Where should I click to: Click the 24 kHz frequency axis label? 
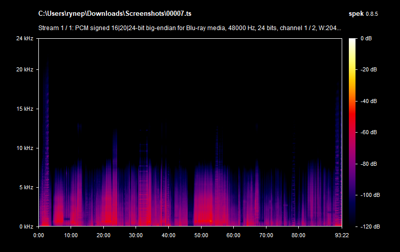point(24,38)
